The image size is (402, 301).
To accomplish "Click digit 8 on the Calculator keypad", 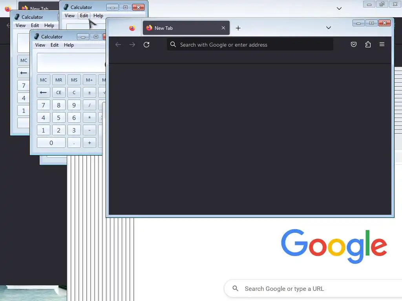I will click(59, 105).
